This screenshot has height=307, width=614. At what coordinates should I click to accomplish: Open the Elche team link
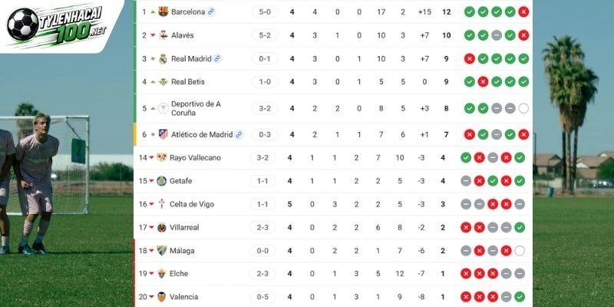[179, 274]
